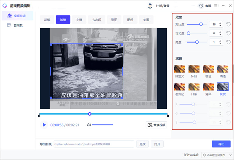
Task: Open the 任务完成后 action dropdown
Action: [216, 155]
